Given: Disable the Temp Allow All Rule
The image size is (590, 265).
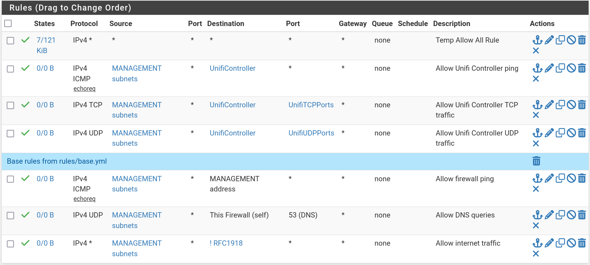Looking at the screenshot, I should pos(571,40).
